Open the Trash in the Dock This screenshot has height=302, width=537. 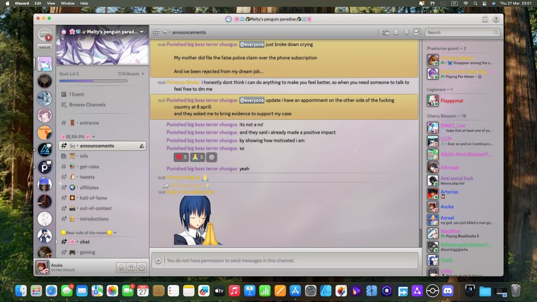pyautogui.click(x=516, y=291)
